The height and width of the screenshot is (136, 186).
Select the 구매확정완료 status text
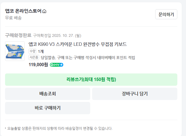click(18, 35)
